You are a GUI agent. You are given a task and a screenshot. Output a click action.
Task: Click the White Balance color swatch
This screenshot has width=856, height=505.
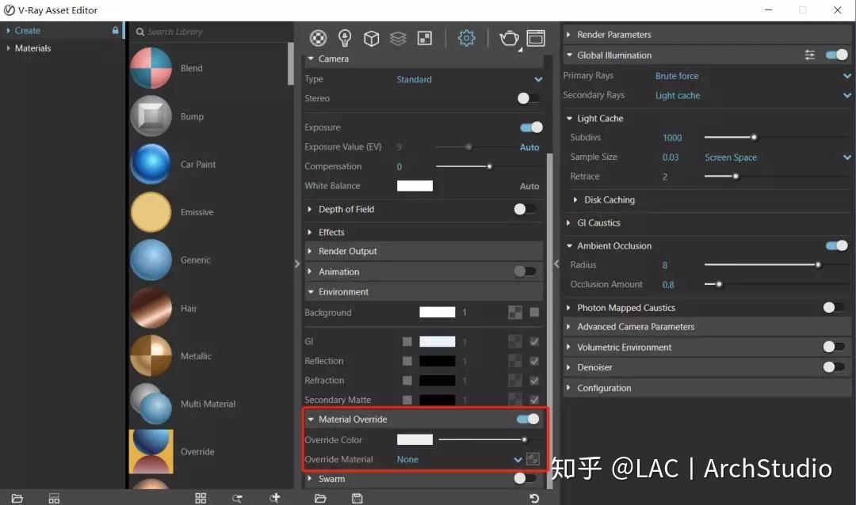click(415, 186)
